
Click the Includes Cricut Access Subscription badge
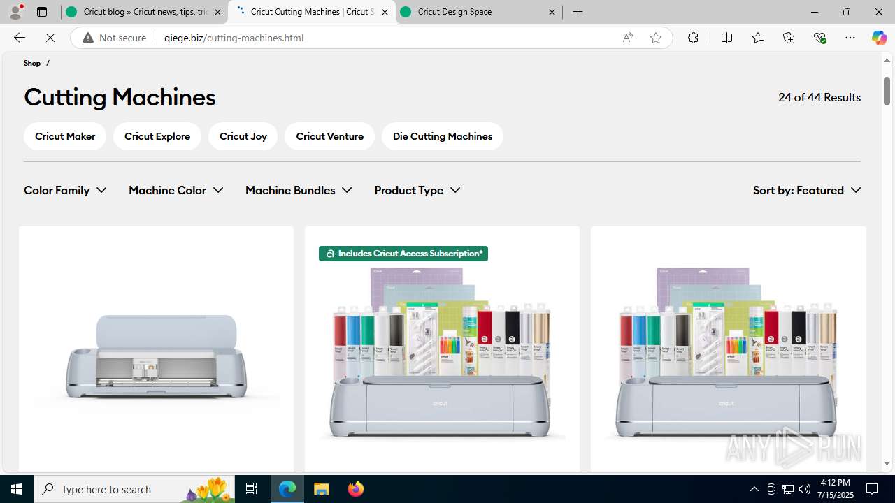tap(403, 254)
